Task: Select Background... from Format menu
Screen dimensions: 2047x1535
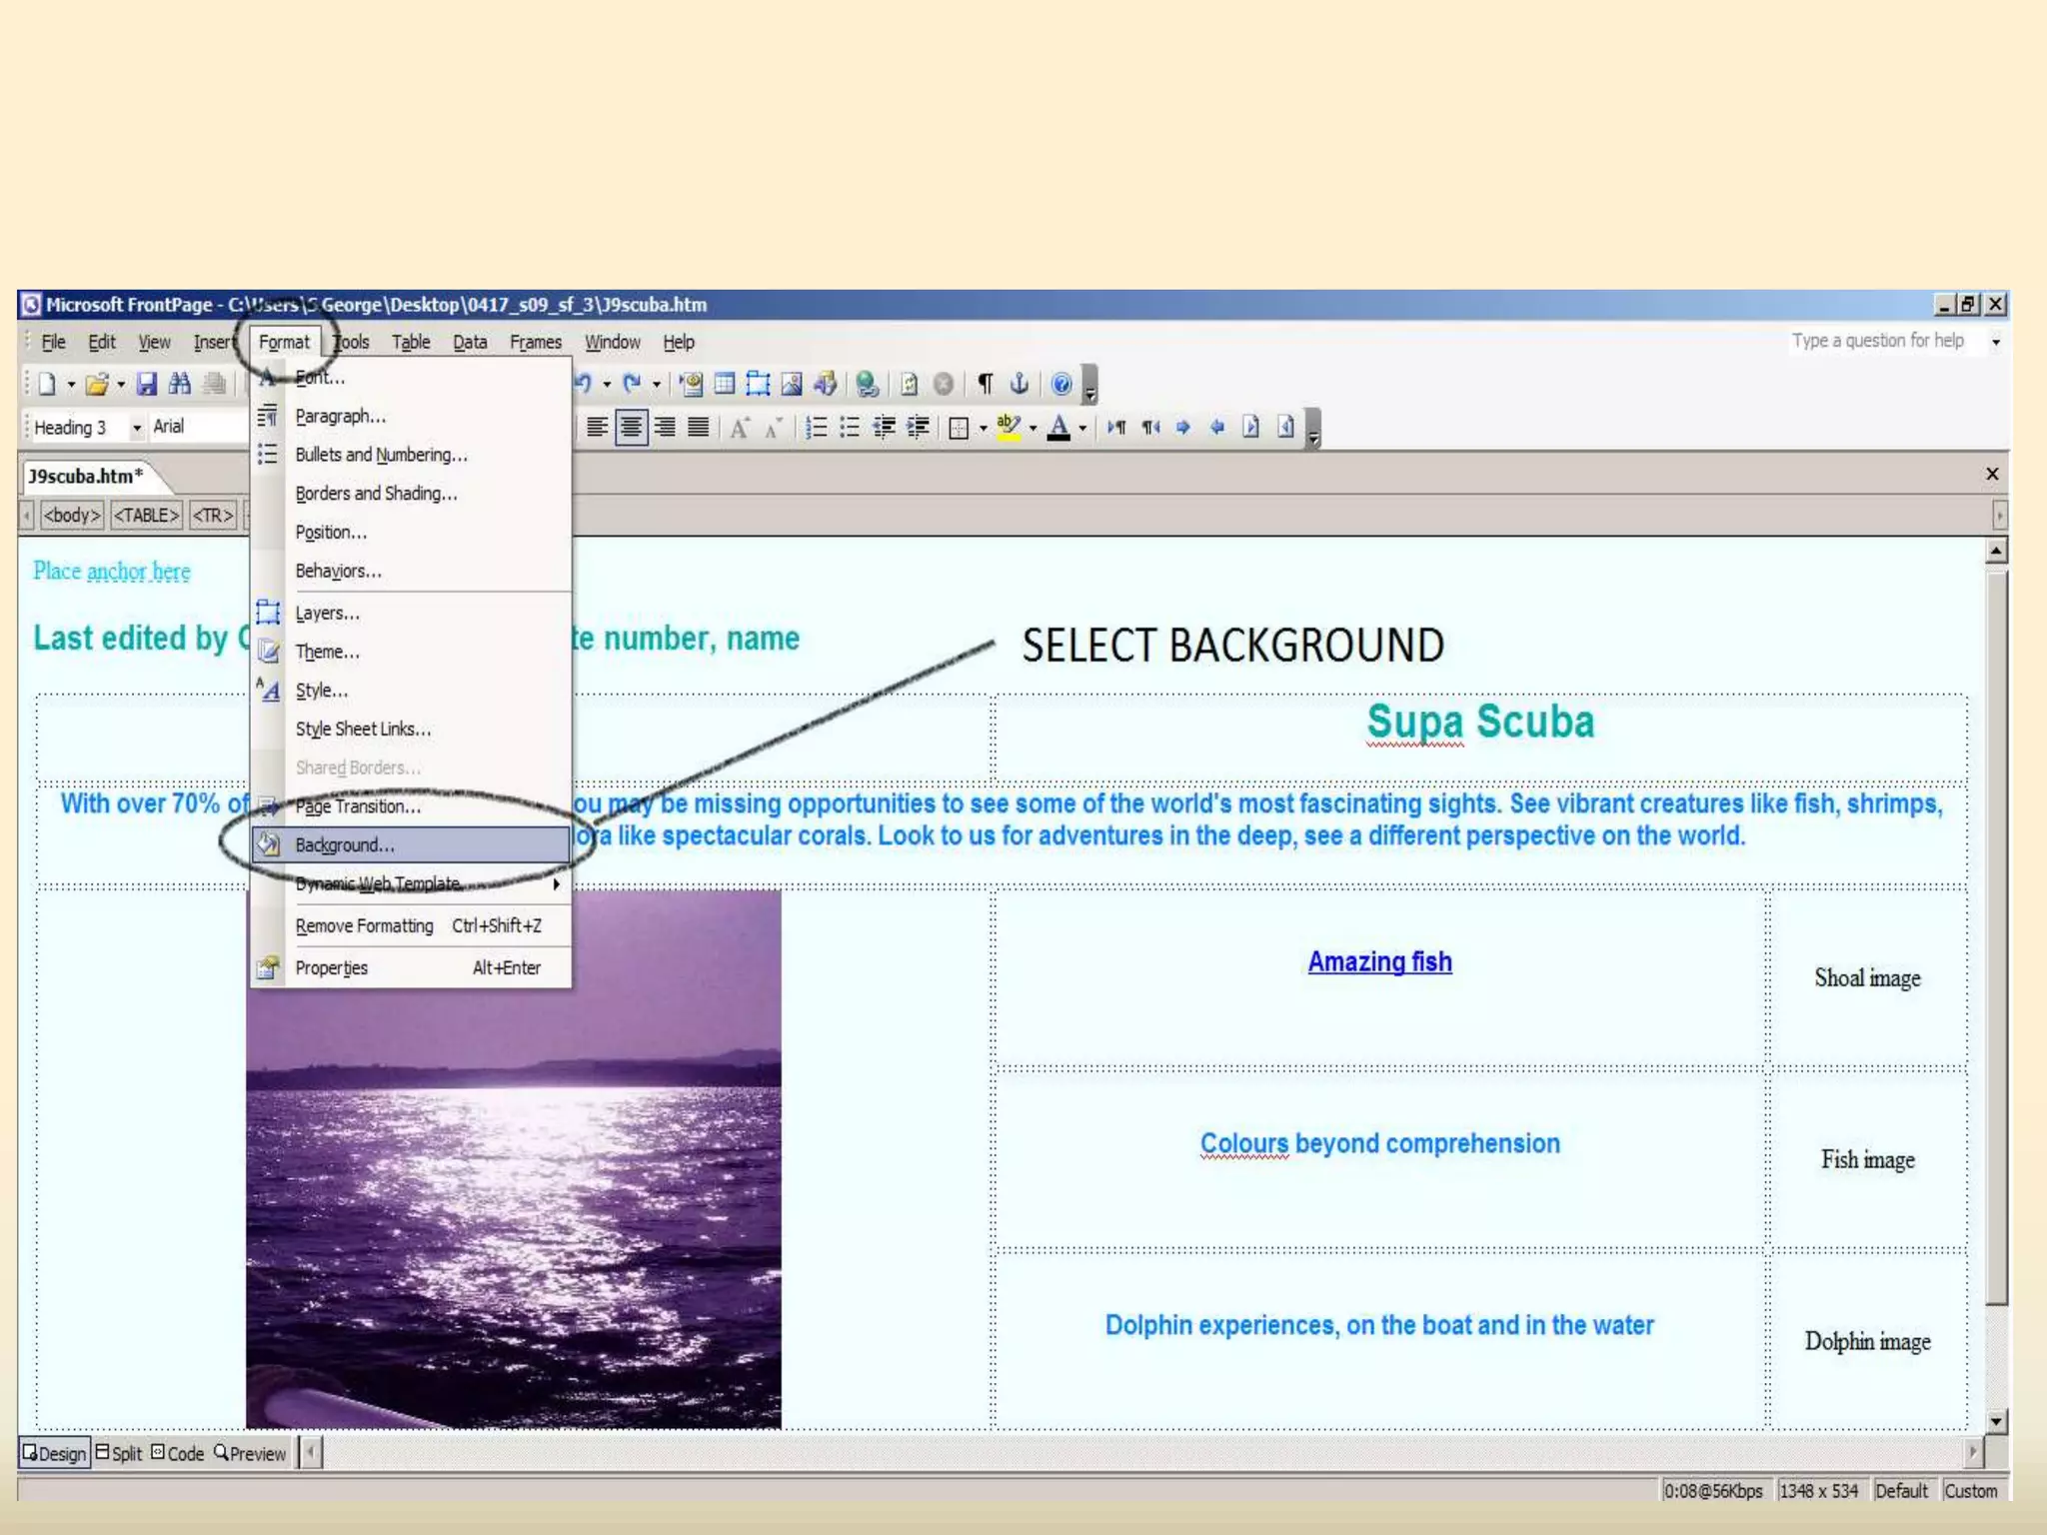Action: point(345,845)
